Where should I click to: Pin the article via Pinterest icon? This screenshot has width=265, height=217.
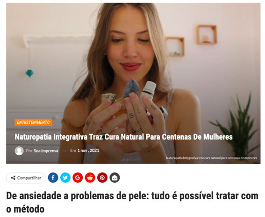(x=102, y=178)
